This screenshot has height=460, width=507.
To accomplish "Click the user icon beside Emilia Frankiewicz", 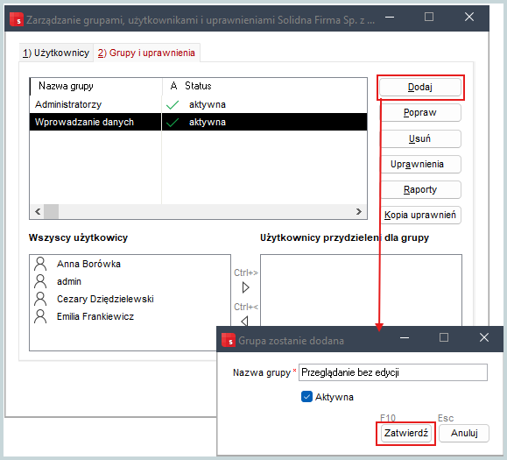I will 40,316.
